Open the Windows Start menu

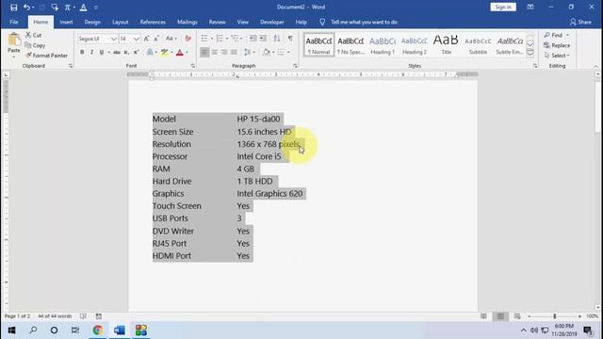[x=11, y=331]
